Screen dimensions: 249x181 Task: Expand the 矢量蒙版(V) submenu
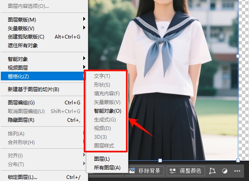[x=44, y=29]
